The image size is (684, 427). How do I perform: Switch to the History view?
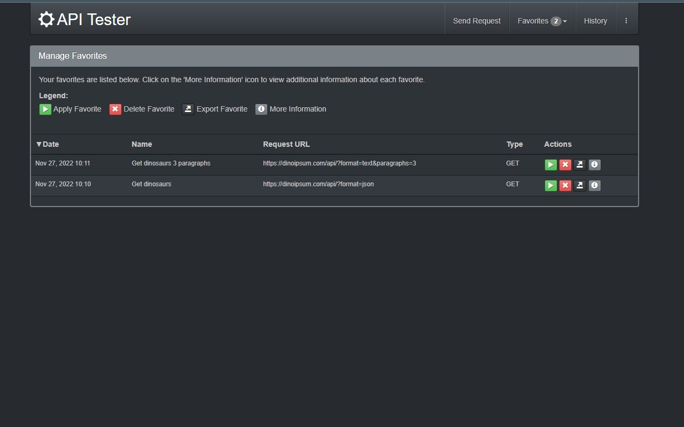coord(595,21)
